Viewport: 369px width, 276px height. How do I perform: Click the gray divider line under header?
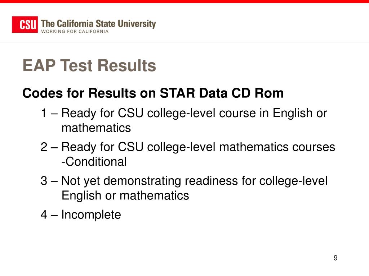pos(184,43)
